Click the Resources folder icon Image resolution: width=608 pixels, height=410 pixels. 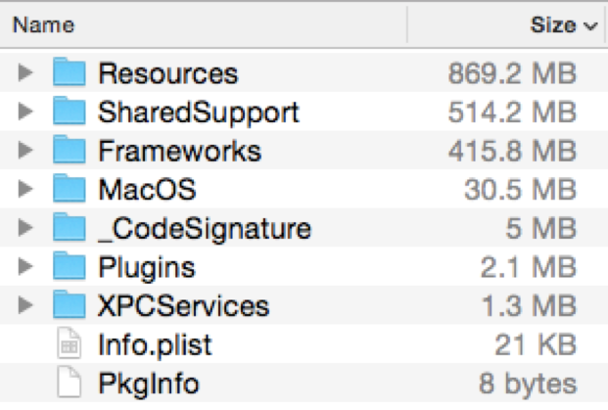coord(69,73)
